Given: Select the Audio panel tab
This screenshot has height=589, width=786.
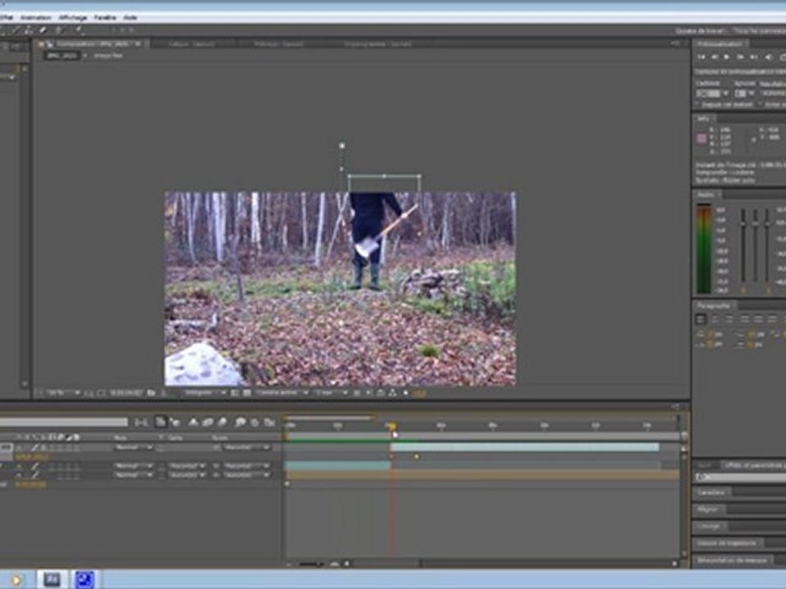Looking at the screenshot, I should 706,195.
